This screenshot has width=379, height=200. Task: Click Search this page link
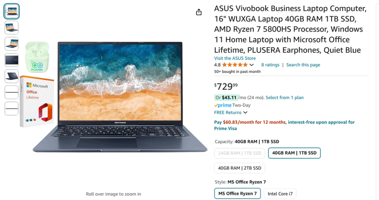[303, 65]
